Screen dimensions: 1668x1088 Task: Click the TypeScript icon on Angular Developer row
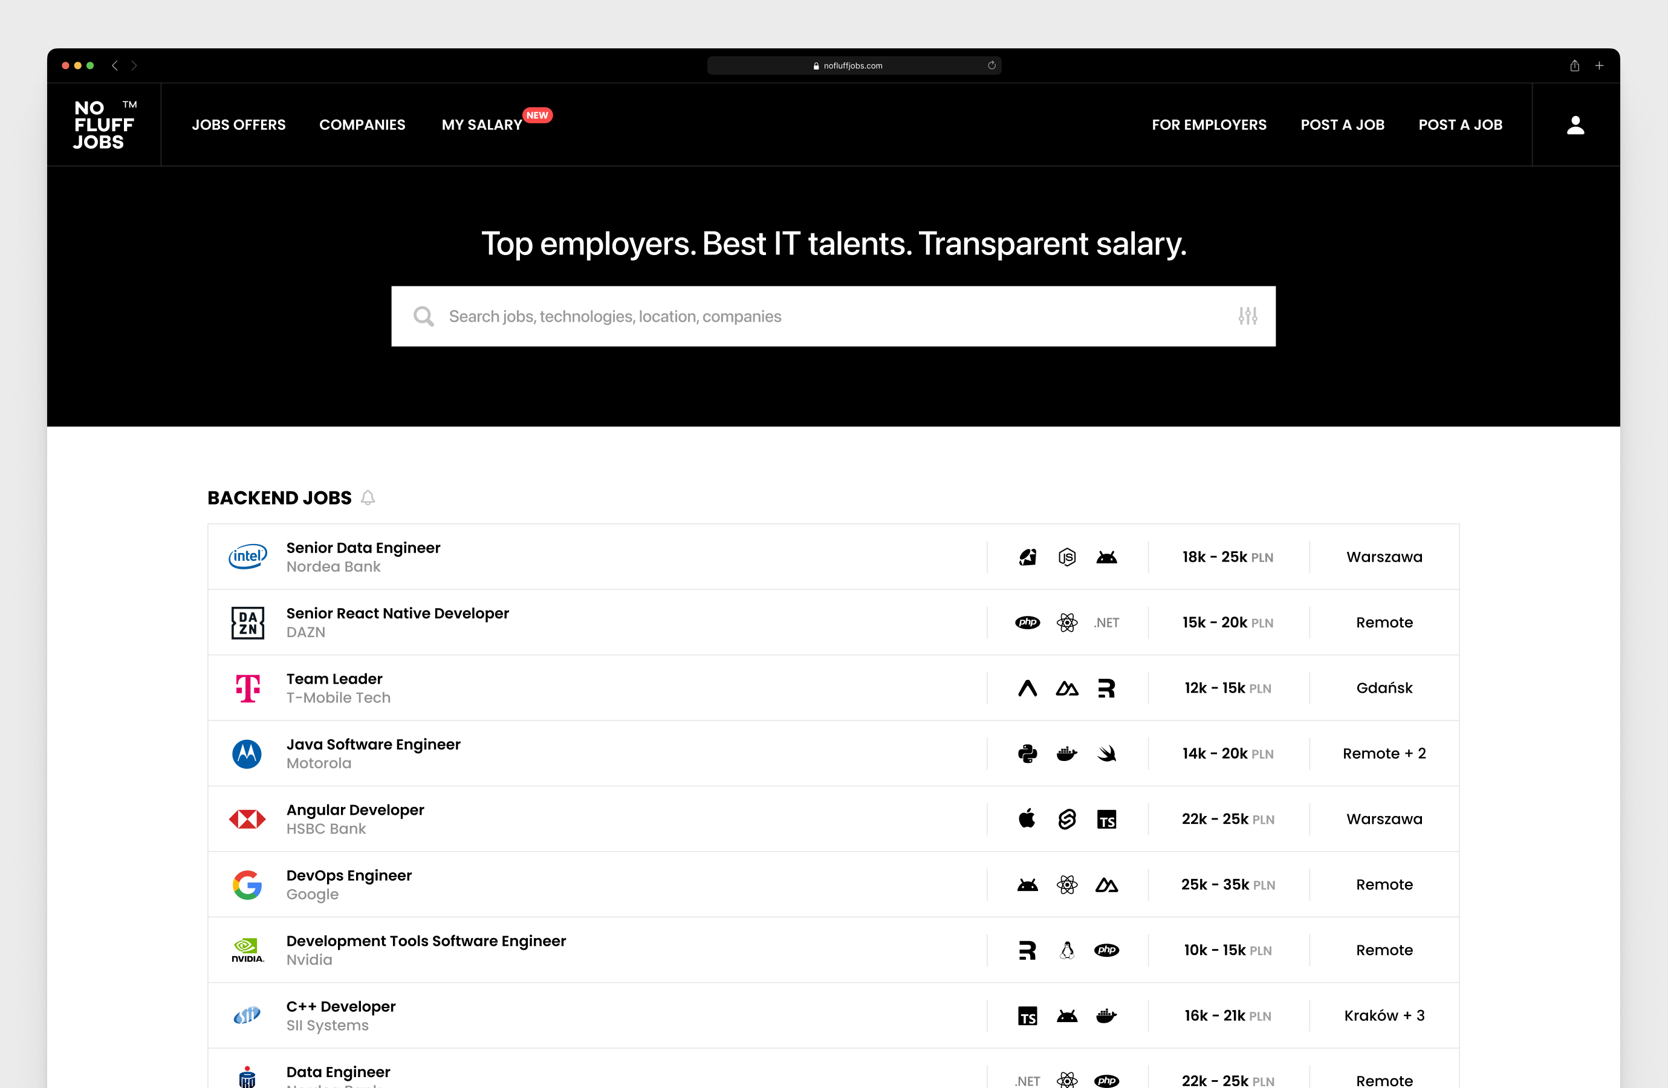[1108, 819]
